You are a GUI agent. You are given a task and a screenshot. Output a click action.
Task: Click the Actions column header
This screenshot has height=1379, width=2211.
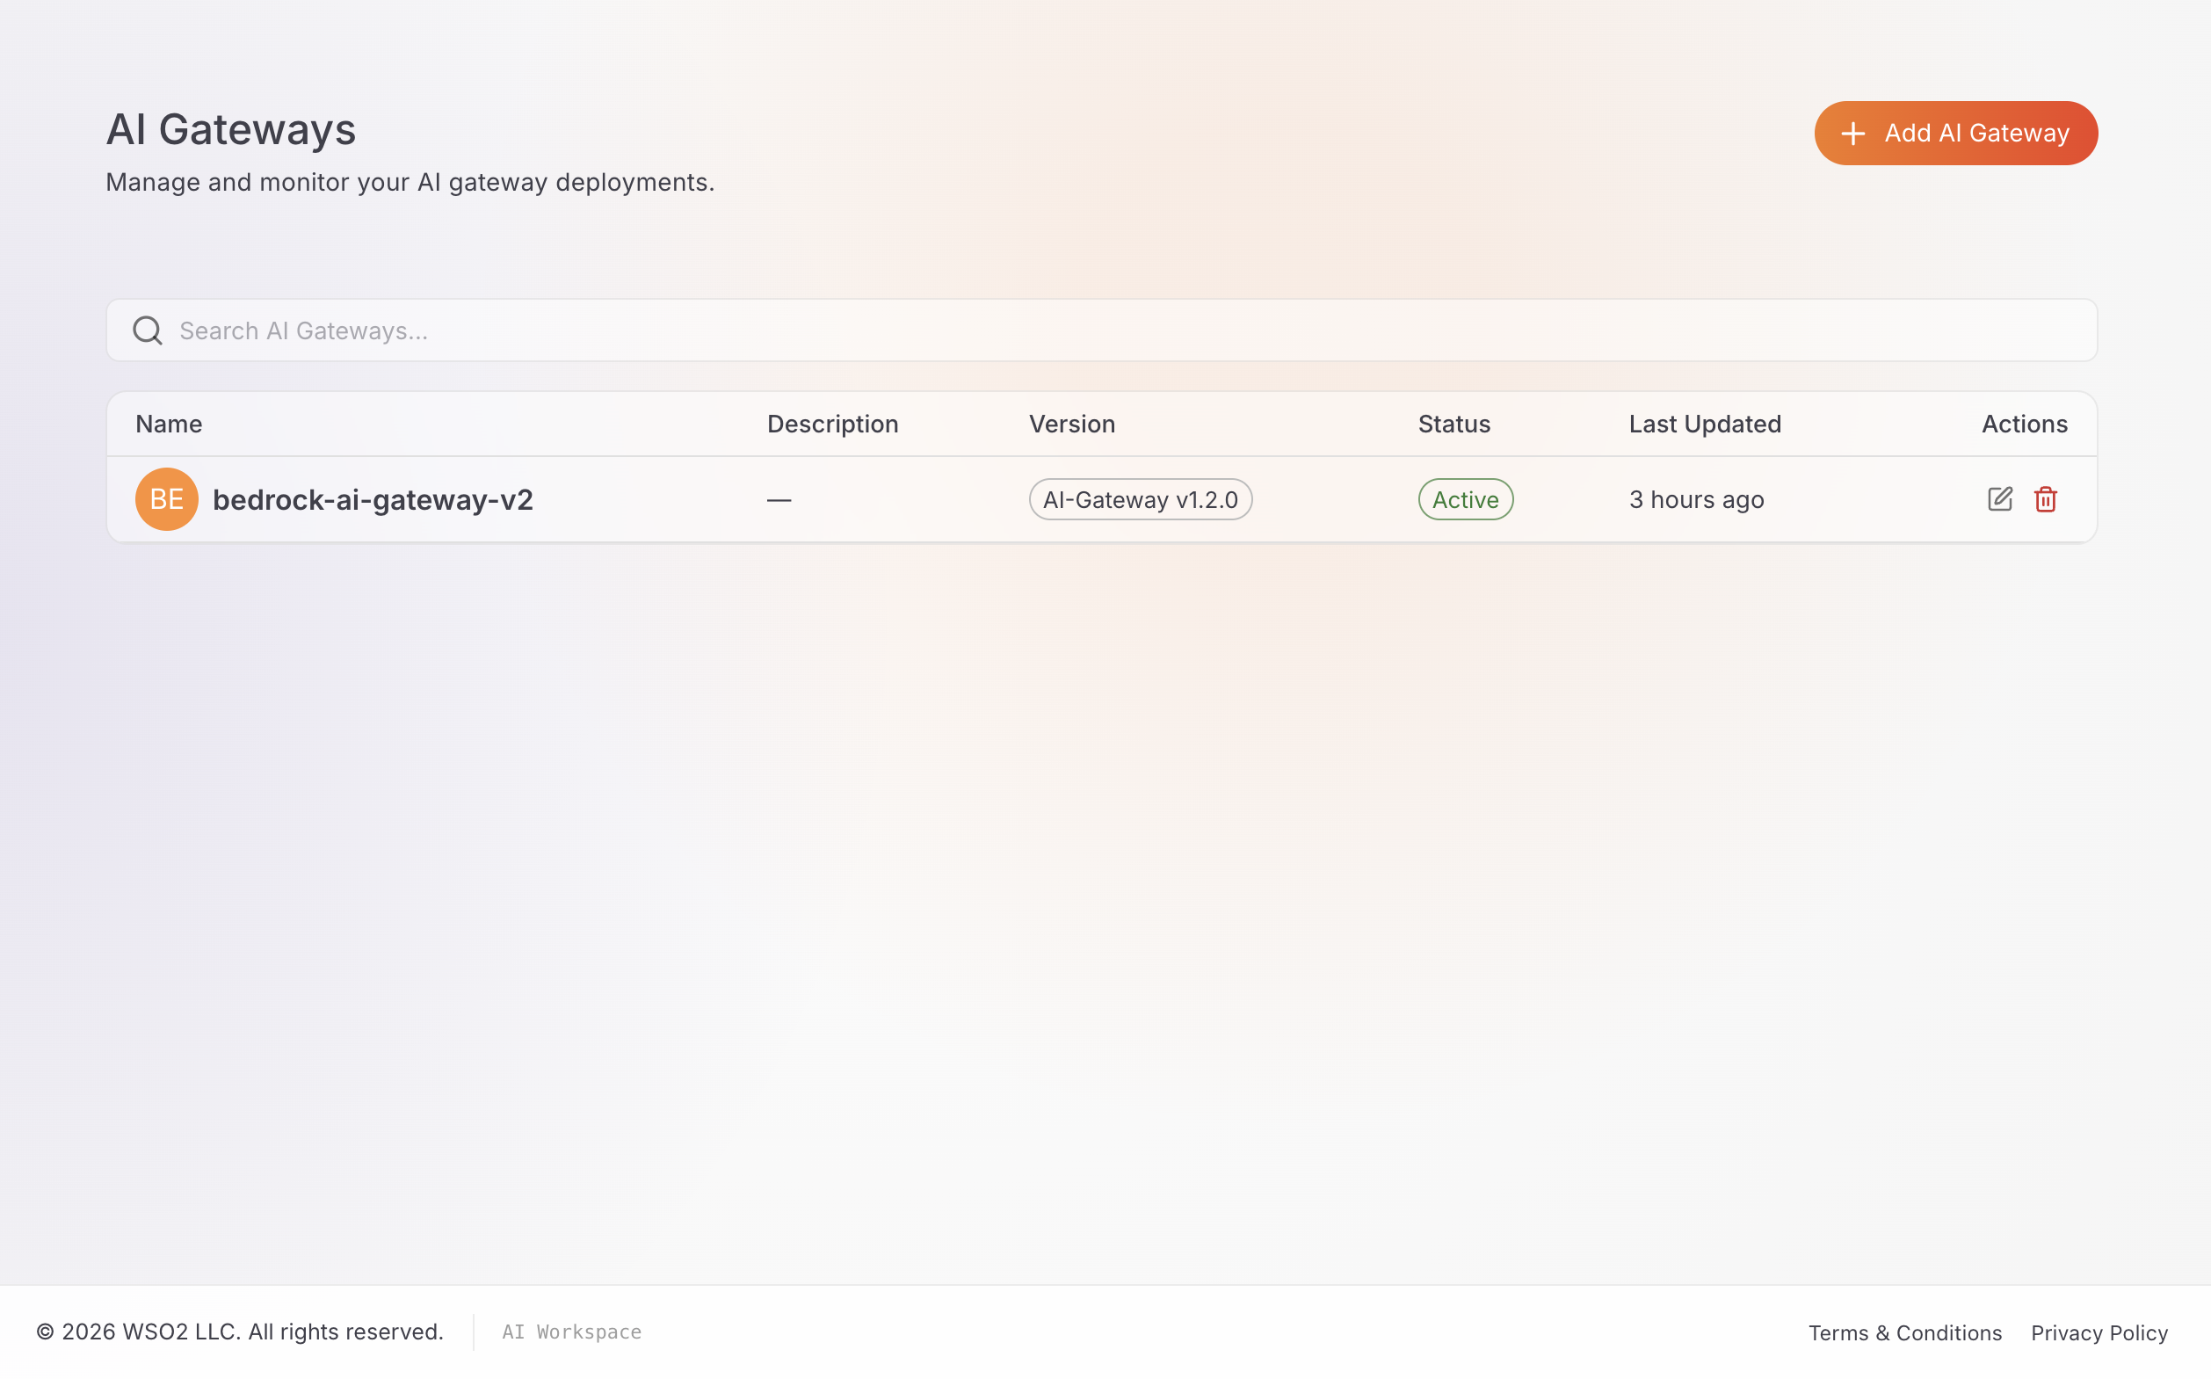[2024, 425]
